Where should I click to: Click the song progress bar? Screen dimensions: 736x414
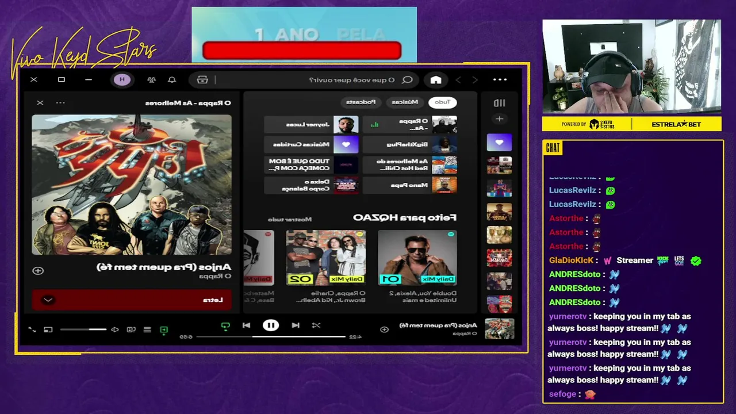[271, 337]
